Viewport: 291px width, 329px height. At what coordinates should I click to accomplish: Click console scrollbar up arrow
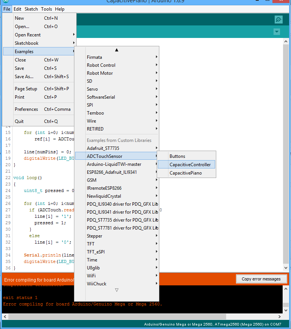pyautogui.click(x=286, y=289)
